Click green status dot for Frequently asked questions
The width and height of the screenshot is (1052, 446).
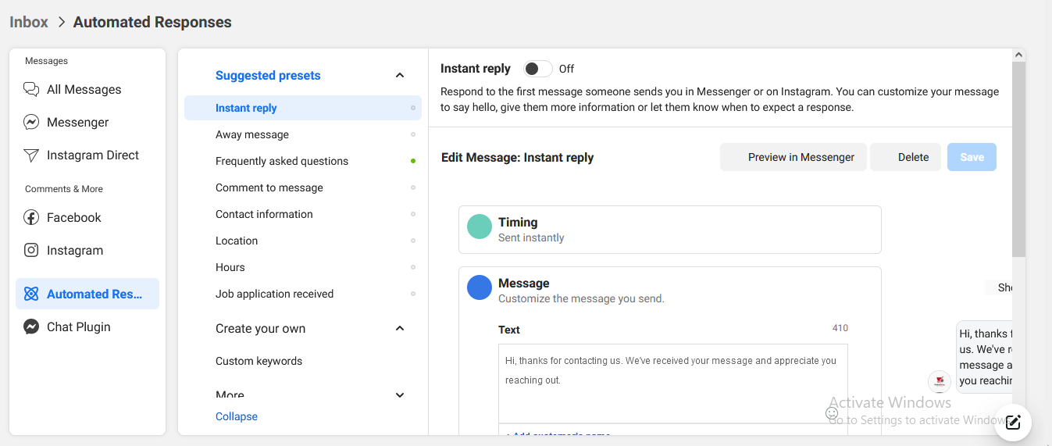click(413, 162)
